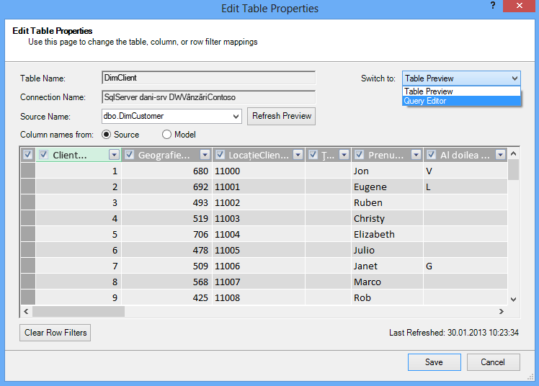Click the Table Name input field
This screenshot has height=386, width=539.
coord(209,78)
